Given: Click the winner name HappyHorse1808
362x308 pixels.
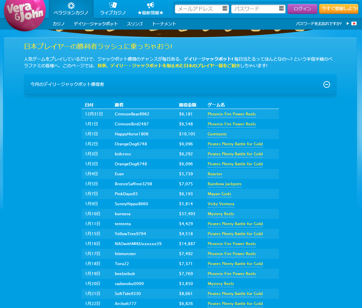Looking at the screenshot, I should pyautogui.click(x=132, y=134).
